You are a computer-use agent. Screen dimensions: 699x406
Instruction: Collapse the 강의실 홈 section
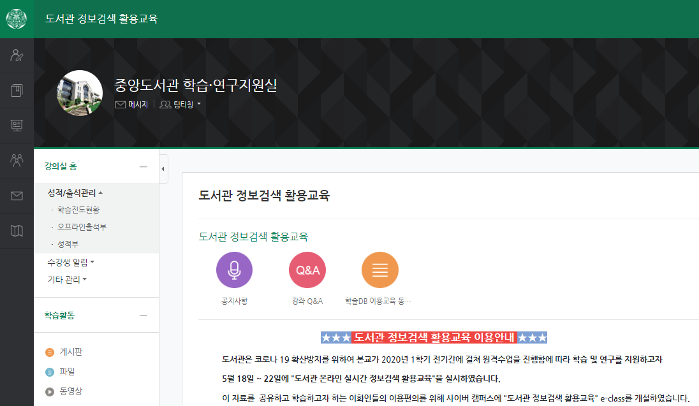(x=143, y=166)
